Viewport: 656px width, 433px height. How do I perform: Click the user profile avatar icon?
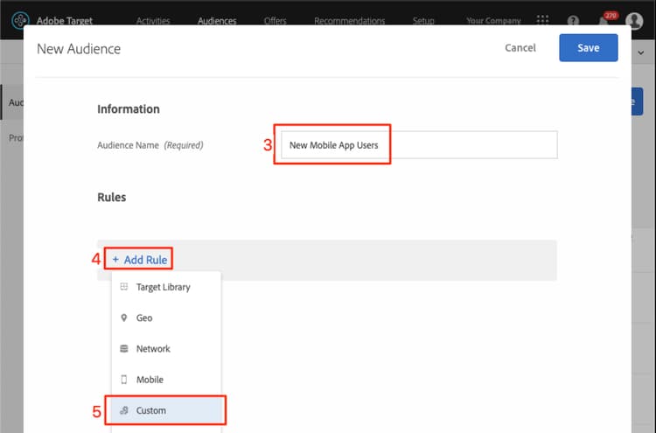[634, 20]
